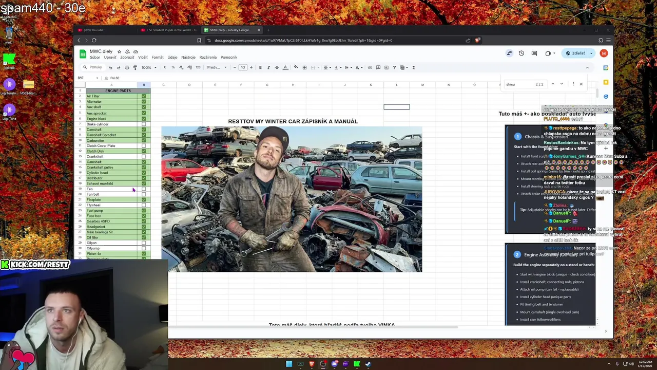Open the font family dropdown

pyautogui.click(x=217, y=67)
